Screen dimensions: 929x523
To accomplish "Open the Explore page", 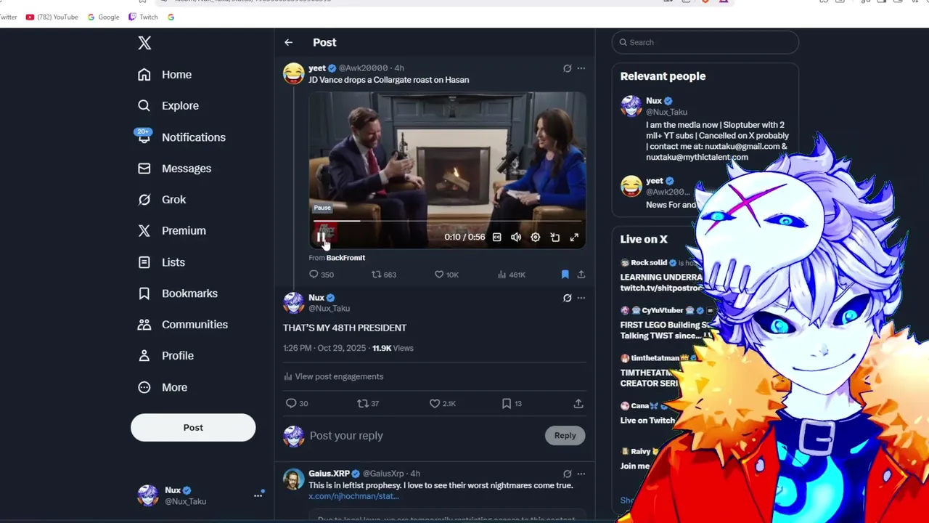I will [168, 105].
